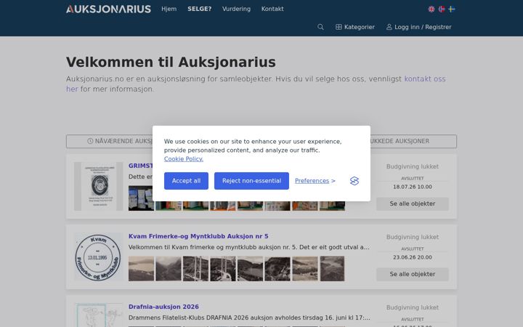Image resolution: width=523 pixels, height=327 pixels.
Task: Switch language to Swedish flag
Action: point(452,9)
